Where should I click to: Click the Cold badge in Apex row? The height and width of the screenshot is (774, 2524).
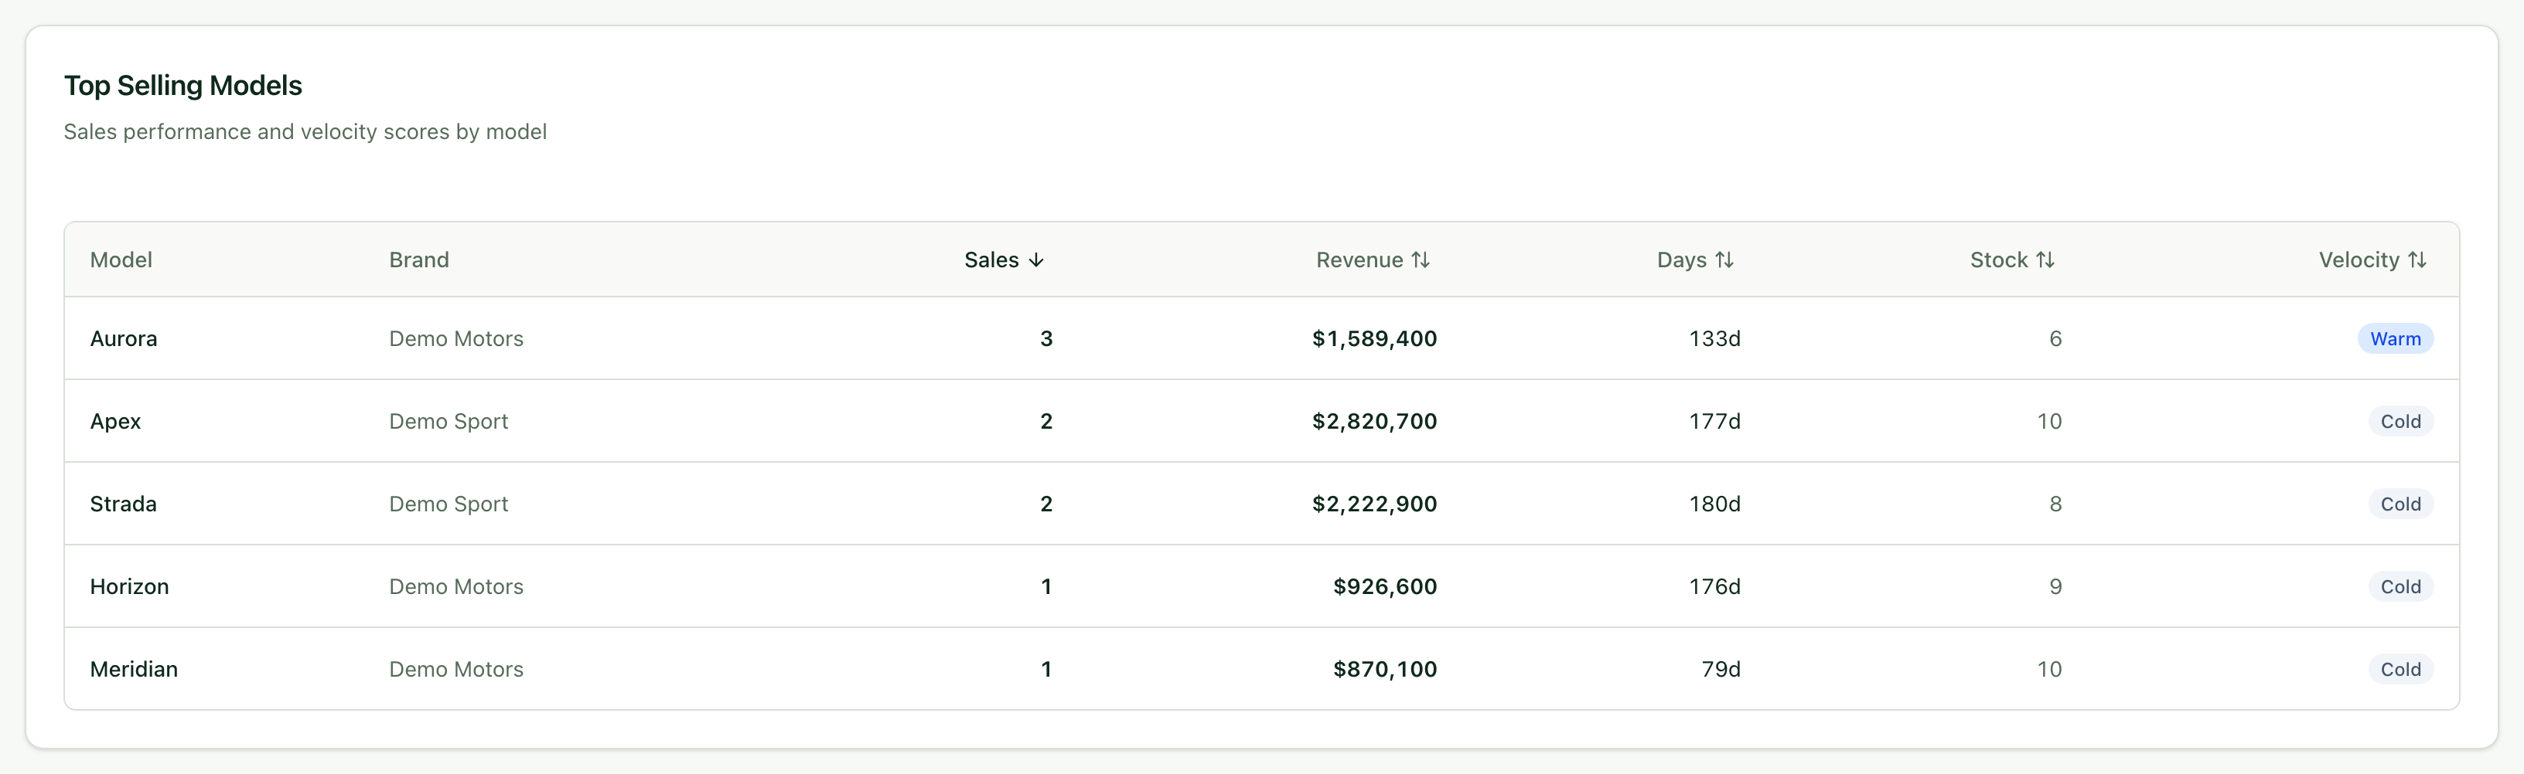(x=2400, y=422)
